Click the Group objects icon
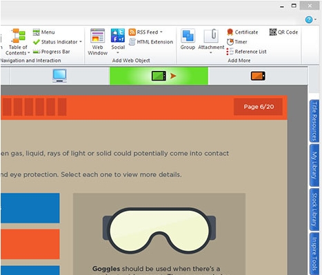 click(x=188, y=39)
